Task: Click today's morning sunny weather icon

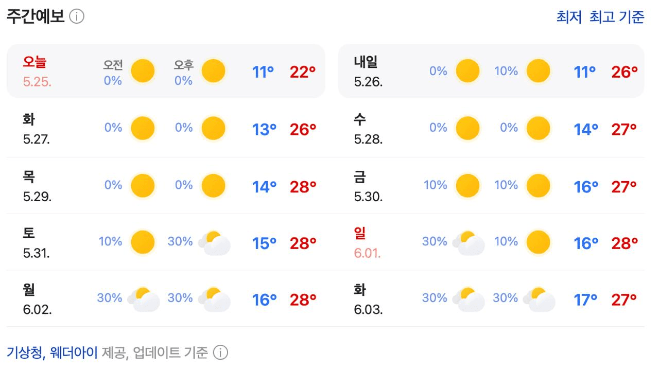Action: coord(143,71)
